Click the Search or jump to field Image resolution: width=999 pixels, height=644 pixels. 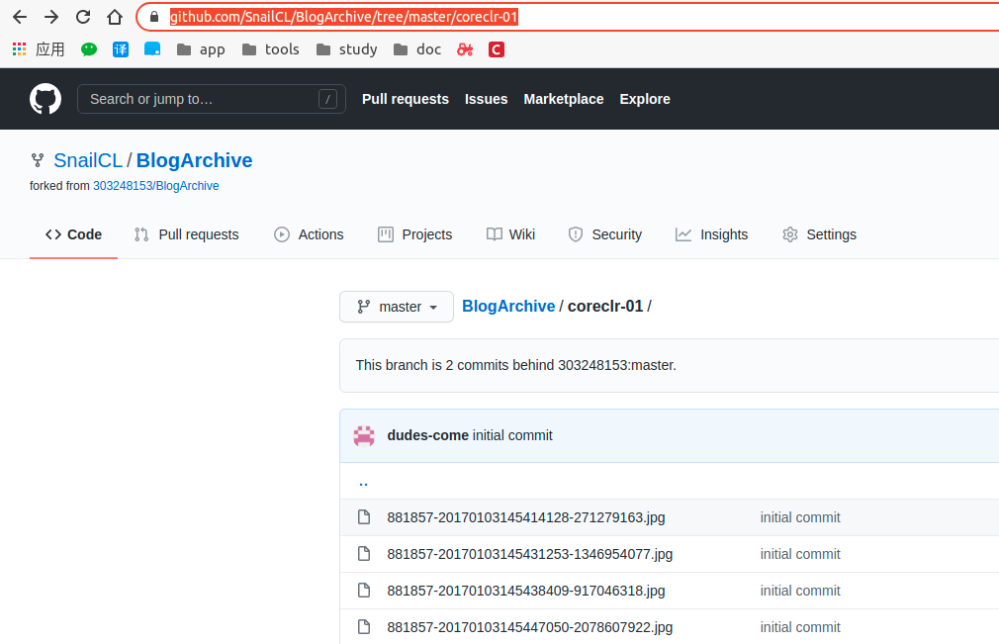212,99
